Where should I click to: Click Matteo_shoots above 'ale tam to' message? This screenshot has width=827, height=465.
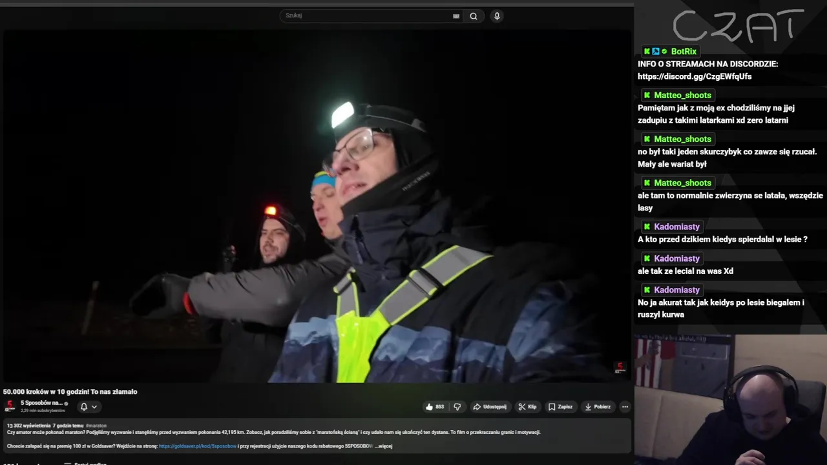tap(682, 183)
